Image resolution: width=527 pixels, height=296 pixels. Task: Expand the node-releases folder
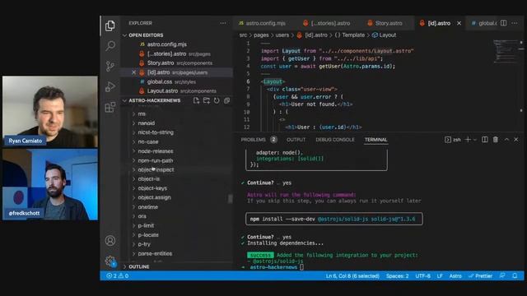(x=156, y=151)
